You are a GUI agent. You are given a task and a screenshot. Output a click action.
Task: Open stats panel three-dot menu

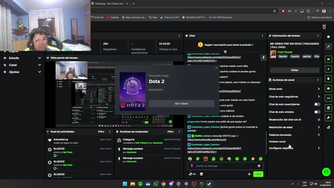pyautogui.click(x=179, y=36)
